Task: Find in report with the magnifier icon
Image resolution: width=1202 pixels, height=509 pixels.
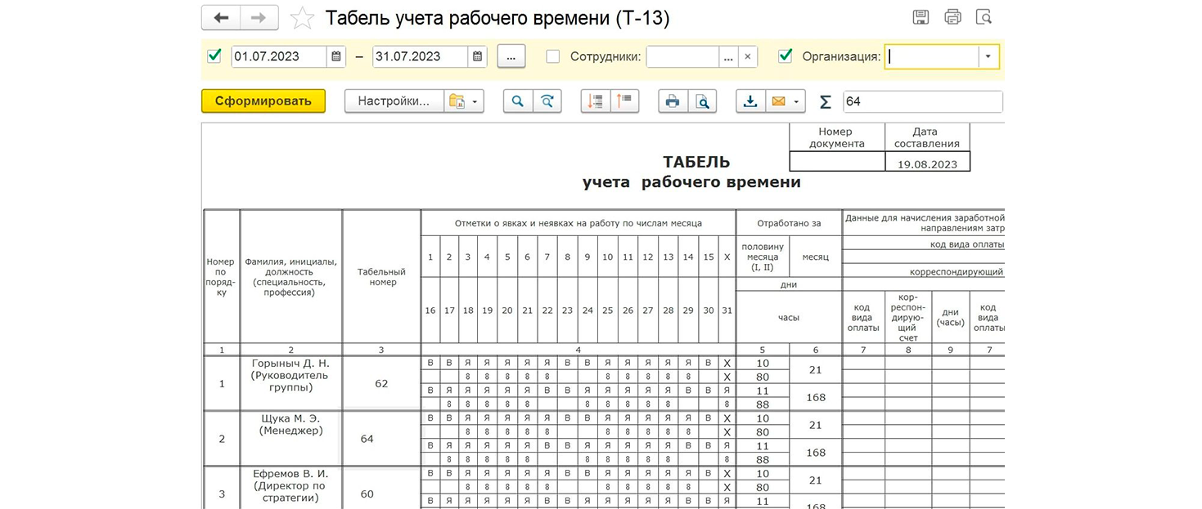Action: 518,101
